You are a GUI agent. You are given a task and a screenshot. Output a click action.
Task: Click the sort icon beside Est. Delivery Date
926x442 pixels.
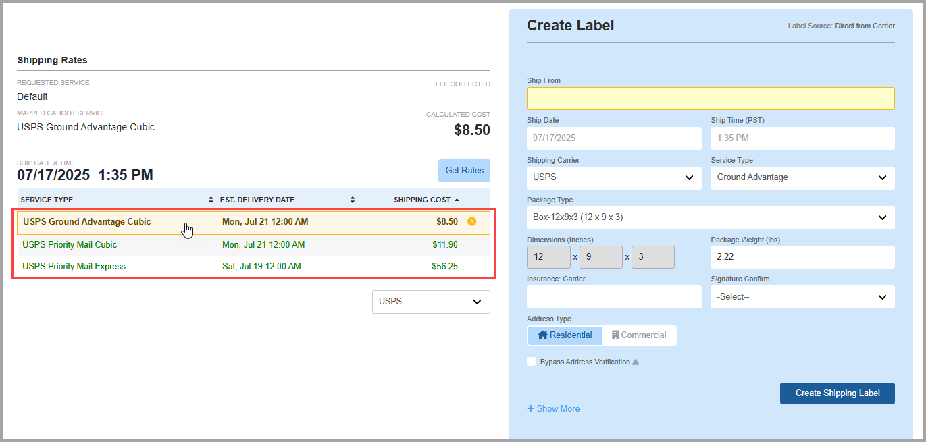coord(352,200)
